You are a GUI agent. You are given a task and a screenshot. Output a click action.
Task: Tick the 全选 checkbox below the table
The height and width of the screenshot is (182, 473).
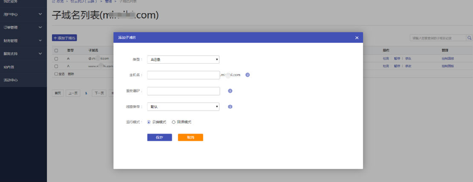[x=56, y=74]
